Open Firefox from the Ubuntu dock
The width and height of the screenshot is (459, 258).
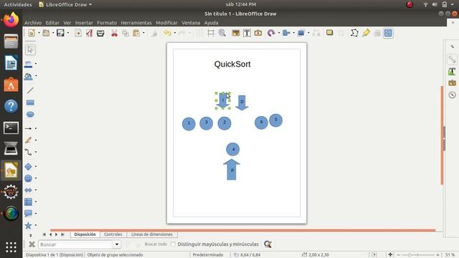click(11, 20)
